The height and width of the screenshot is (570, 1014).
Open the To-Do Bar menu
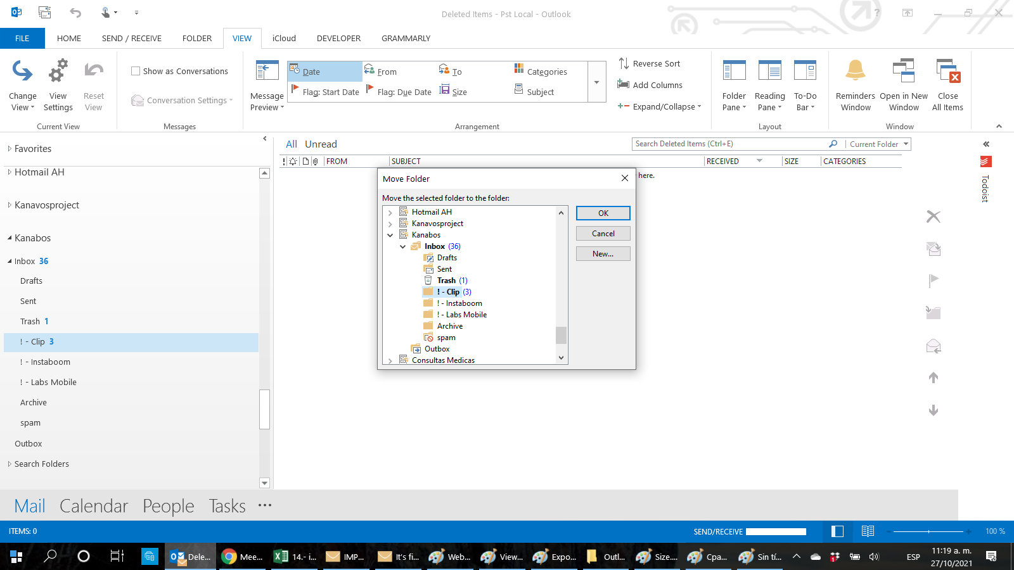point(805,86)
